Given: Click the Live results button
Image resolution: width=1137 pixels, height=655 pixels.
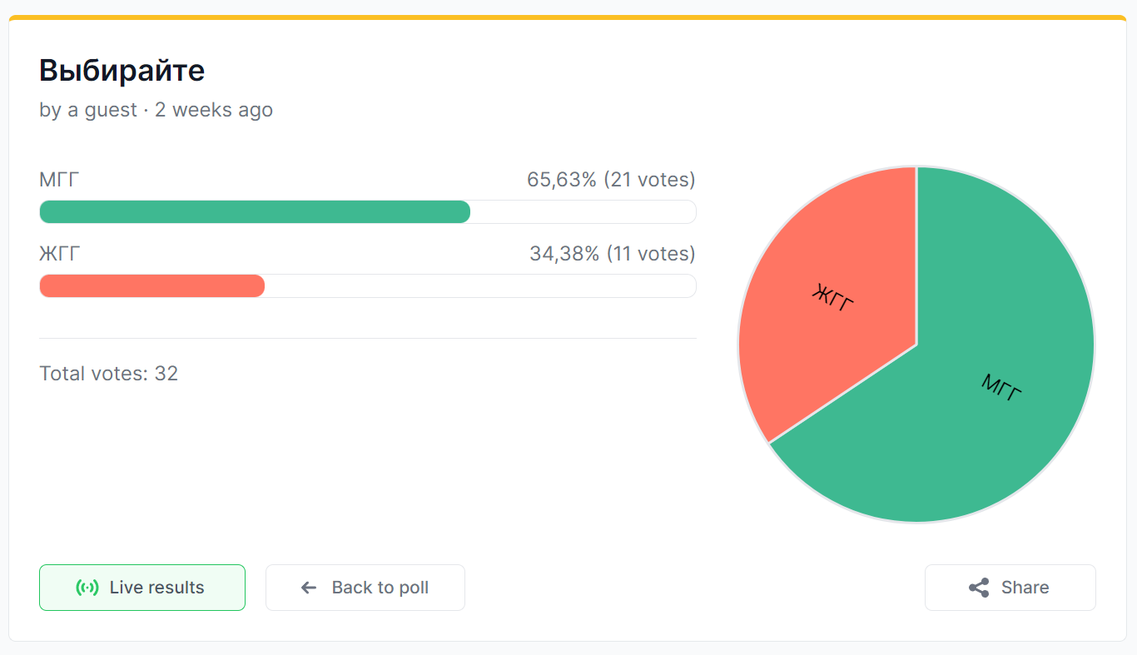Looking at the screenshot, I should [142, 588].
